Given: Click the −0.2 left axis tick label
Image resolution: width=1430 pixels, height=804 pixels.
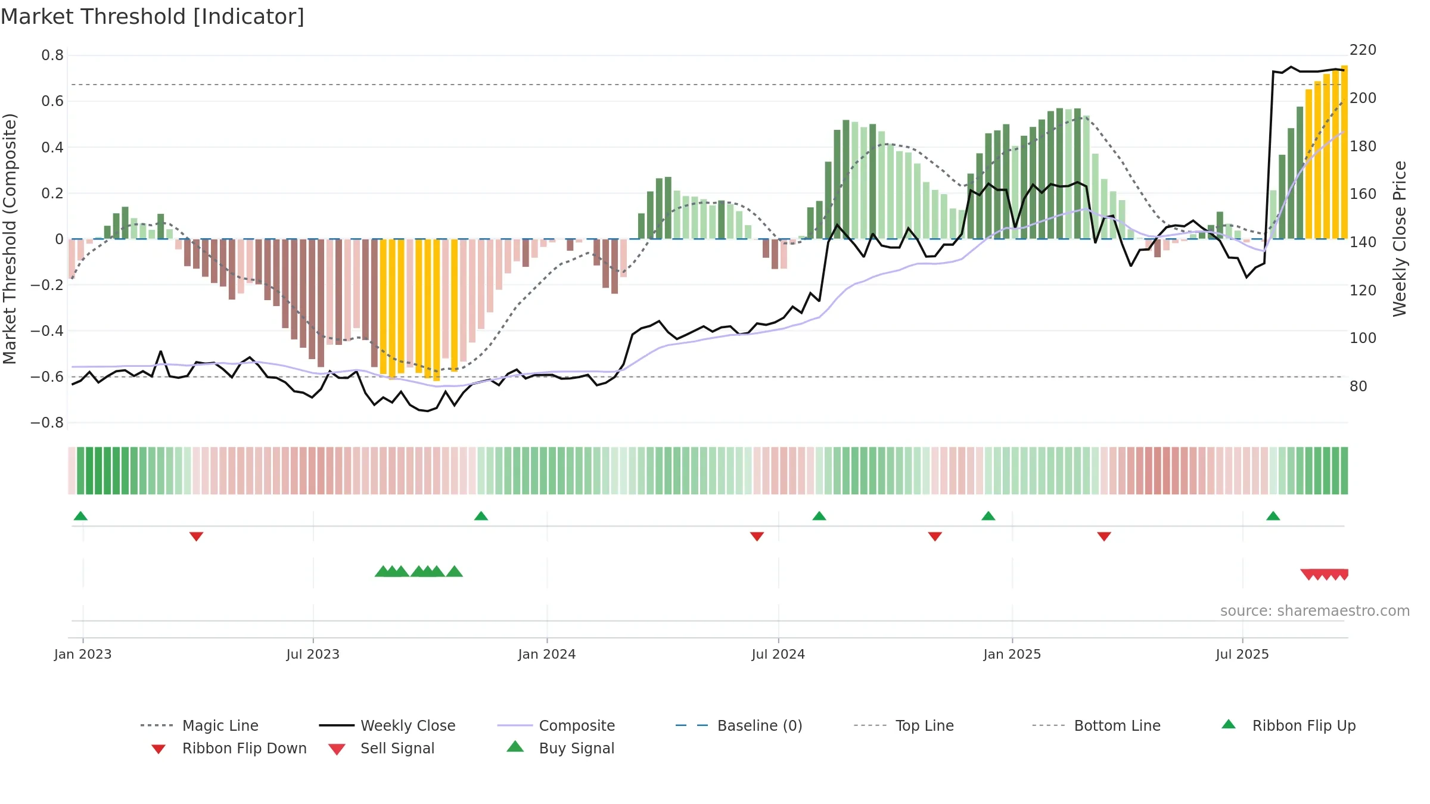Looking at the screenshot, I should (47, 285).
